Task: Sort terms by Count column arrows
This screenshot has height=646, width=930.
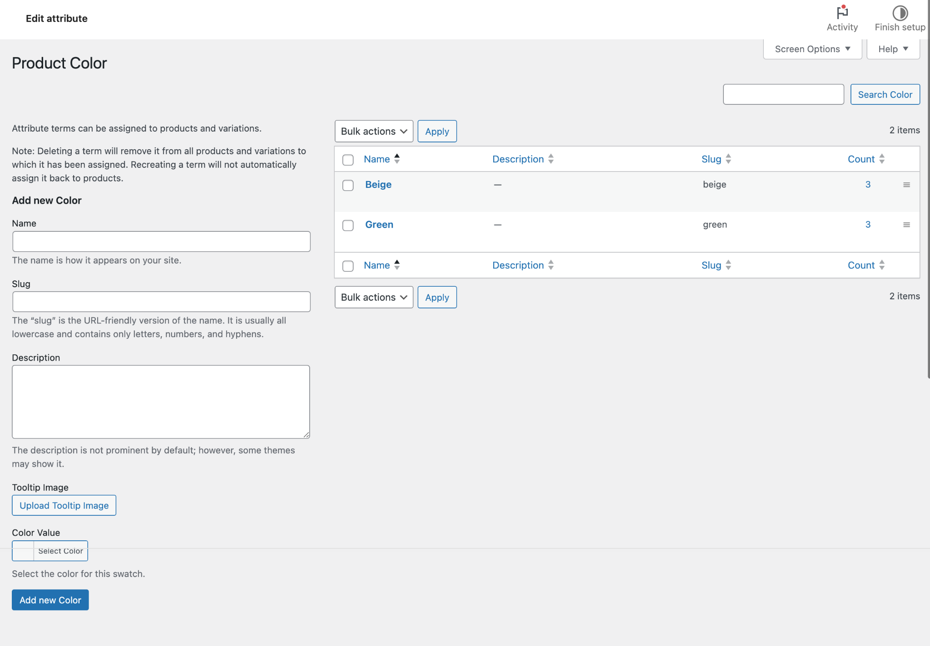Action: 882,159
